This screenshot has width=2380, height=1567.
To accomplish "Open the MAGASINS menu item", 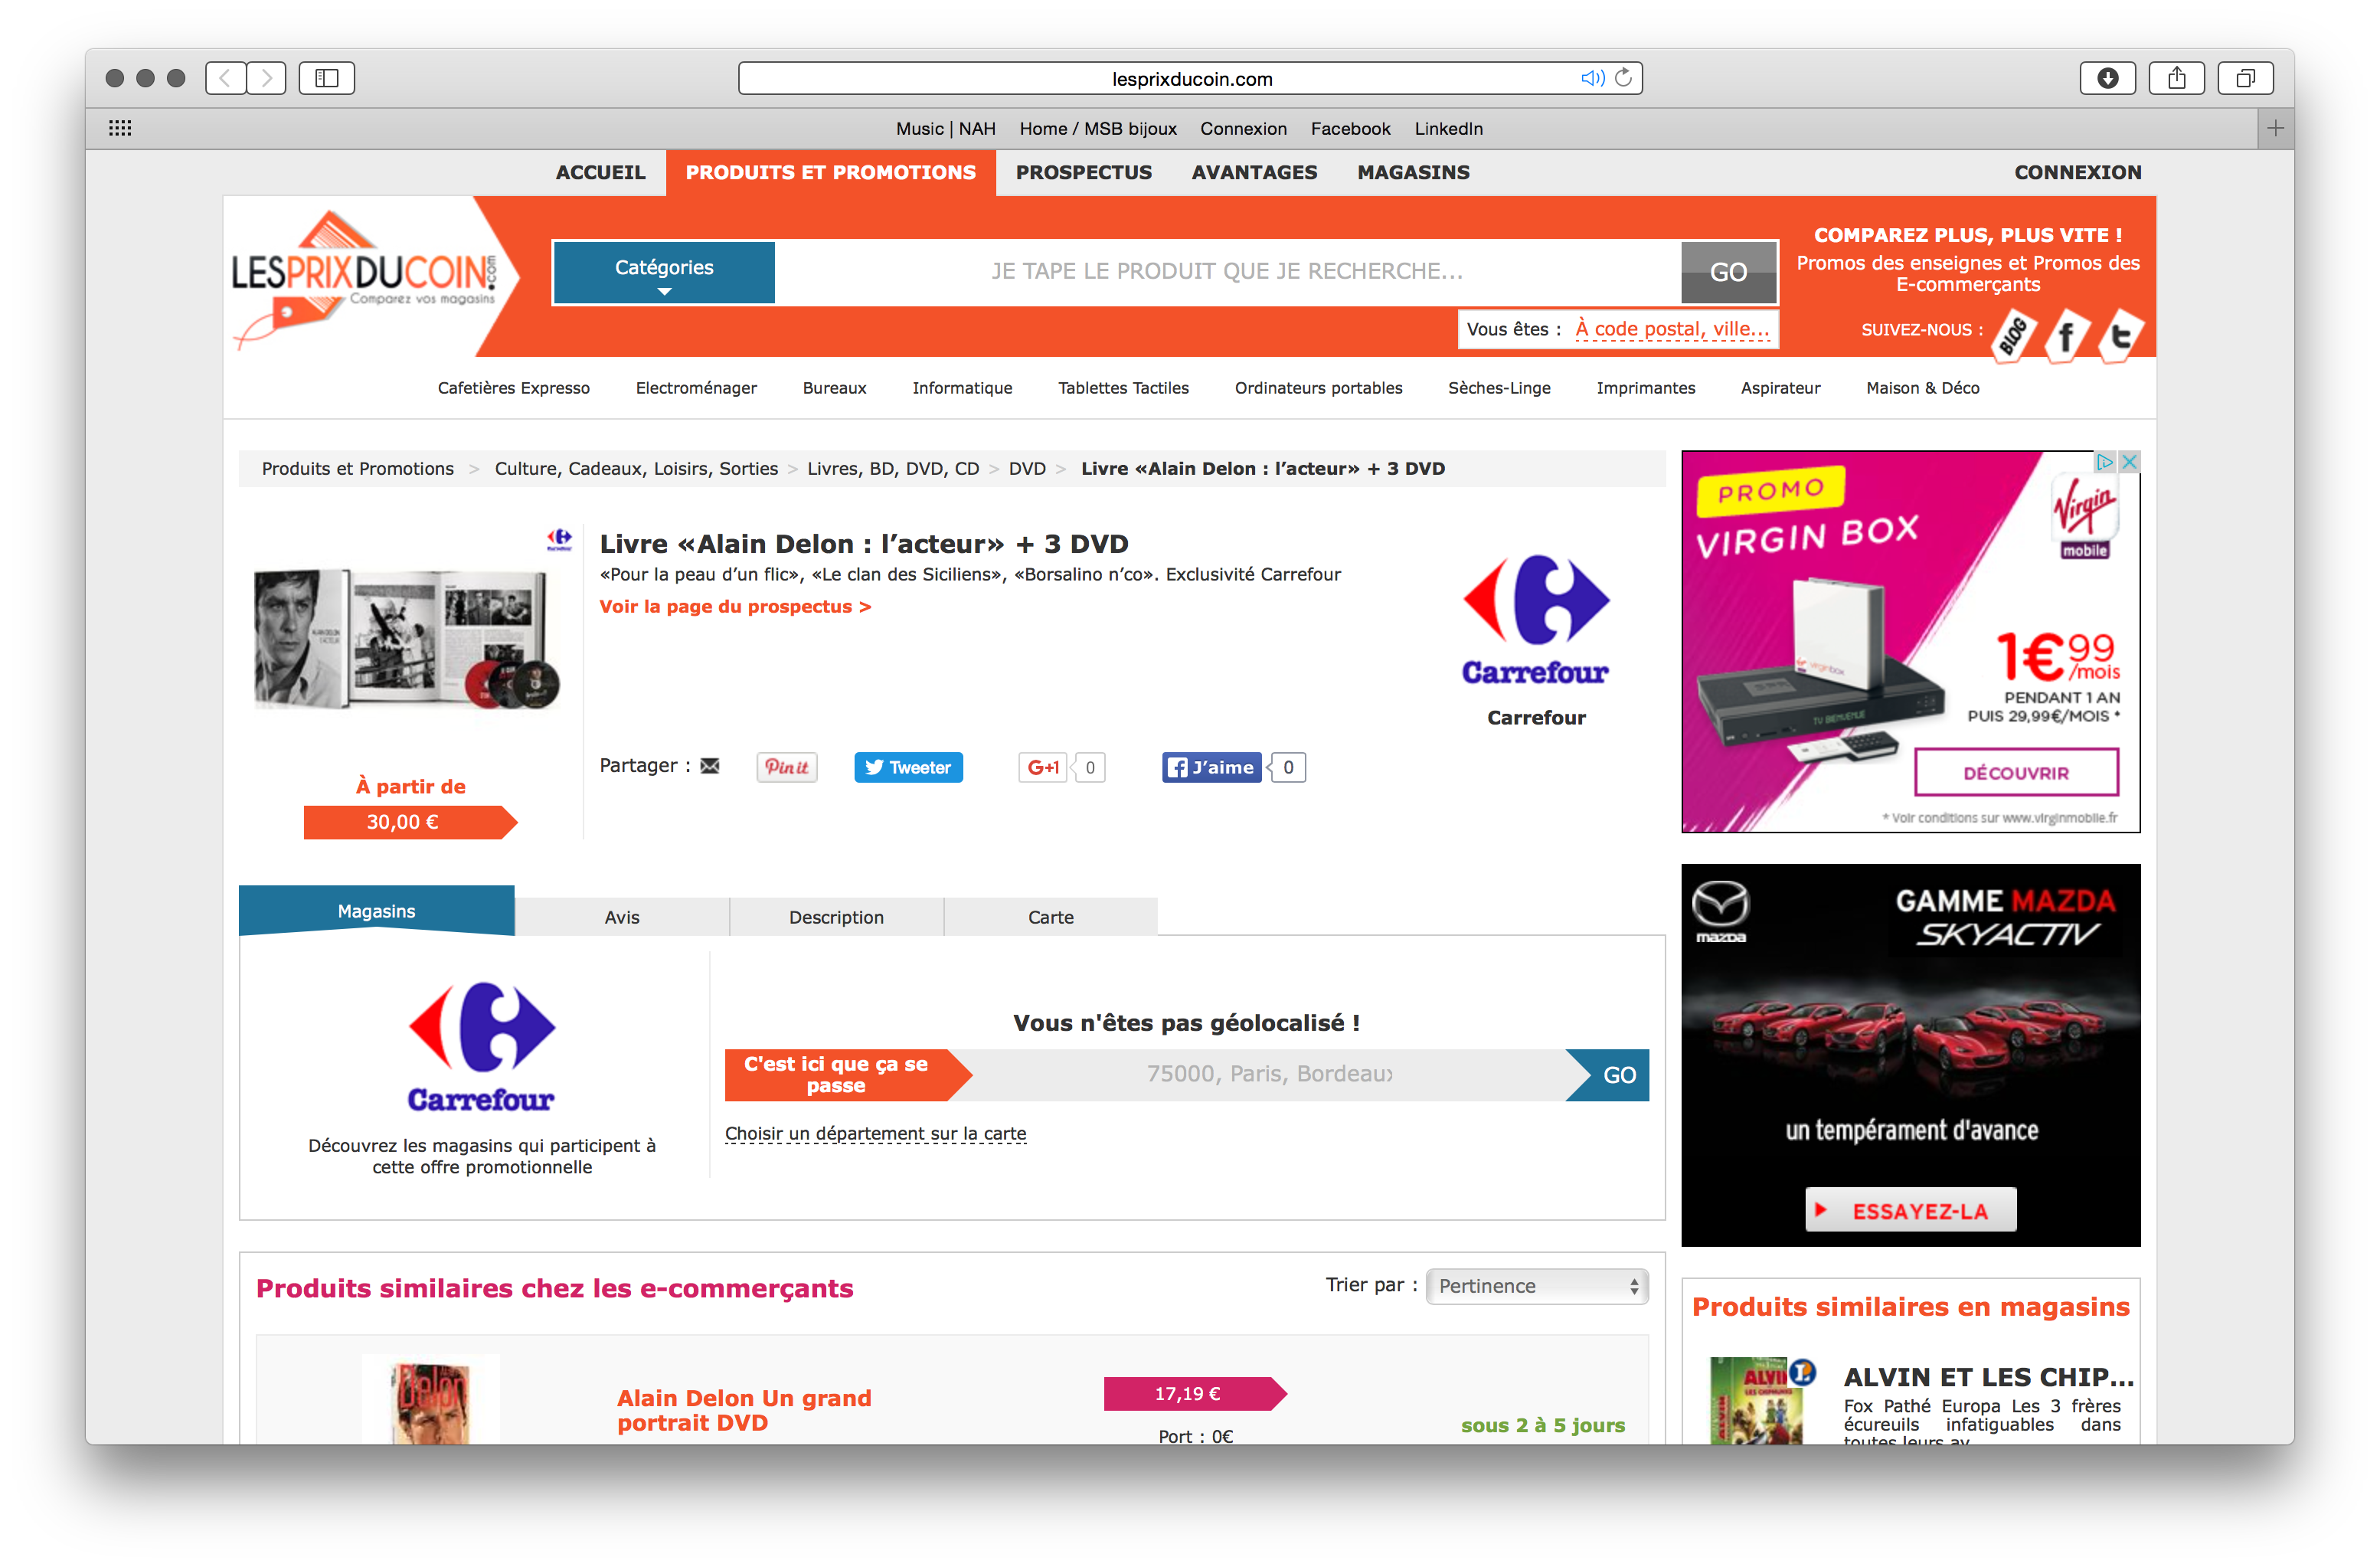I will [1413, 172].
